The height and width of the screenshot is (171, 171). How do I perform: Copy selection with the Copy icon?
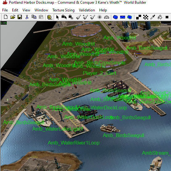pos(34,17)
